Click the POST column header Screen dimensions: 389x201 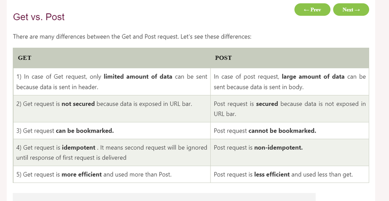point(223,58)
